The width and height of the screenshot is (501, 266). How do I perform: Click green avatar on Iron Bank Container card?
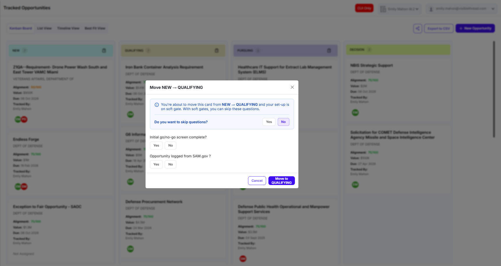[130, 114]
